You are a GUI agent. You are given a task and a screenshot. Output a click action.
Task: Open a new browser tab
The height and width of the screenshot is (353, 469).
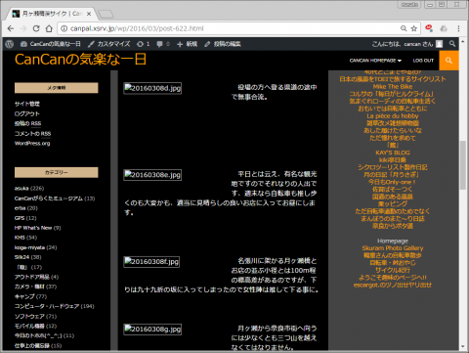106,14
